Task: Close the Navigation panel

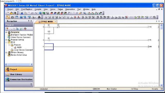Action: point(31,21)
